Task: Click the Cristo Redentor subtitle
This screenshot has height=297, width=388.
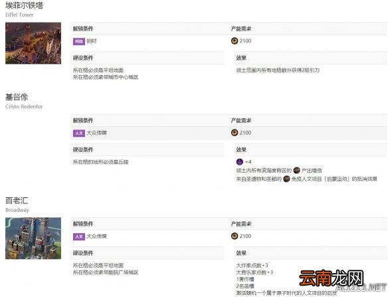Action: 24,106
